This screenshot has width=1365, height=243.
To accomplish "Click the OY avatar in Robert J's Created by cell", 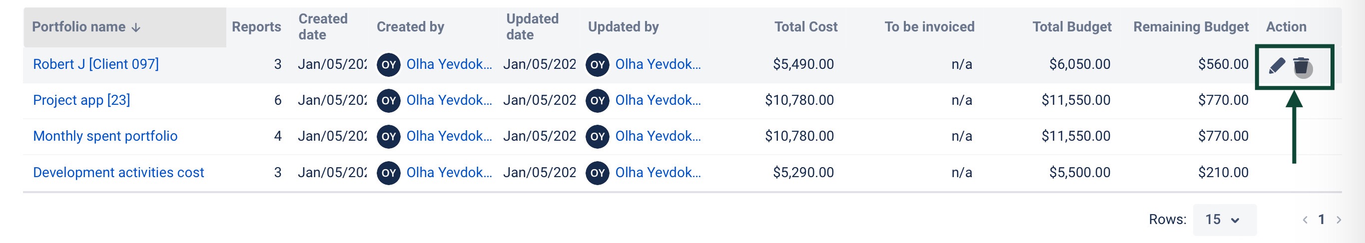I will pyautogui.click(x=388, y=64).
